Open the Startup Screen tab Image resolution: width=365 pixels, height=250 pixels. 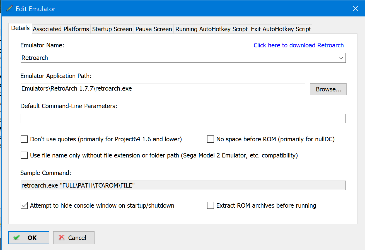tap(112, 29)
